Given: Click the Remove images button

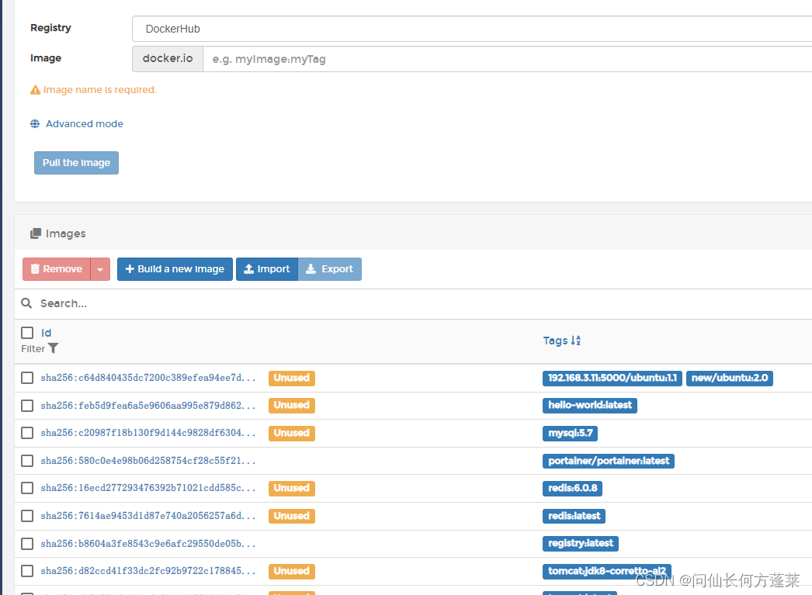Looking at the screenshot, I should click(x=57, y=269).
